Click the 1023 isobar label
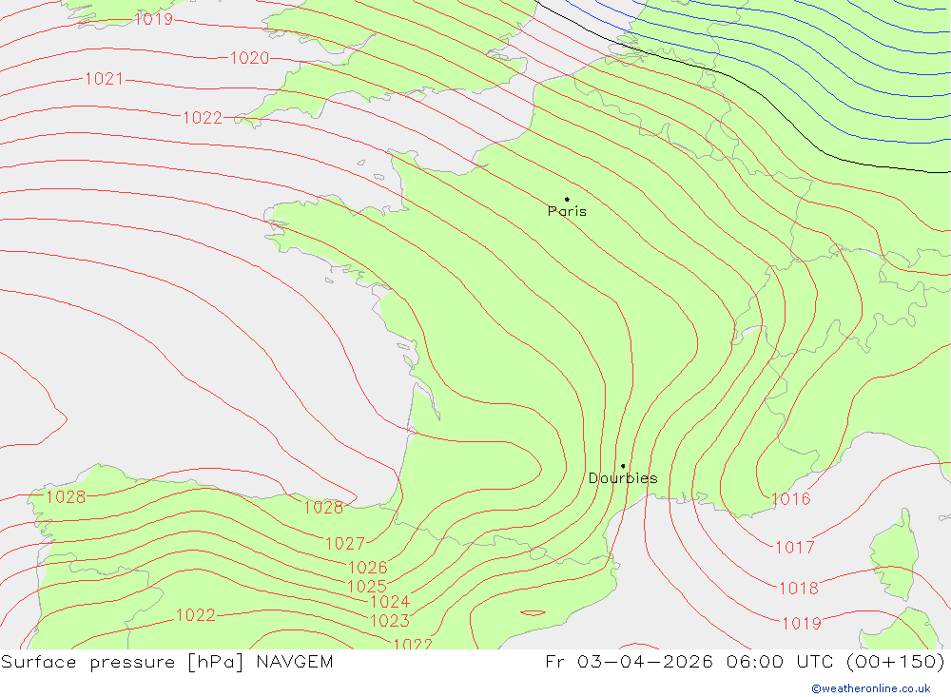 pos(389,621)
